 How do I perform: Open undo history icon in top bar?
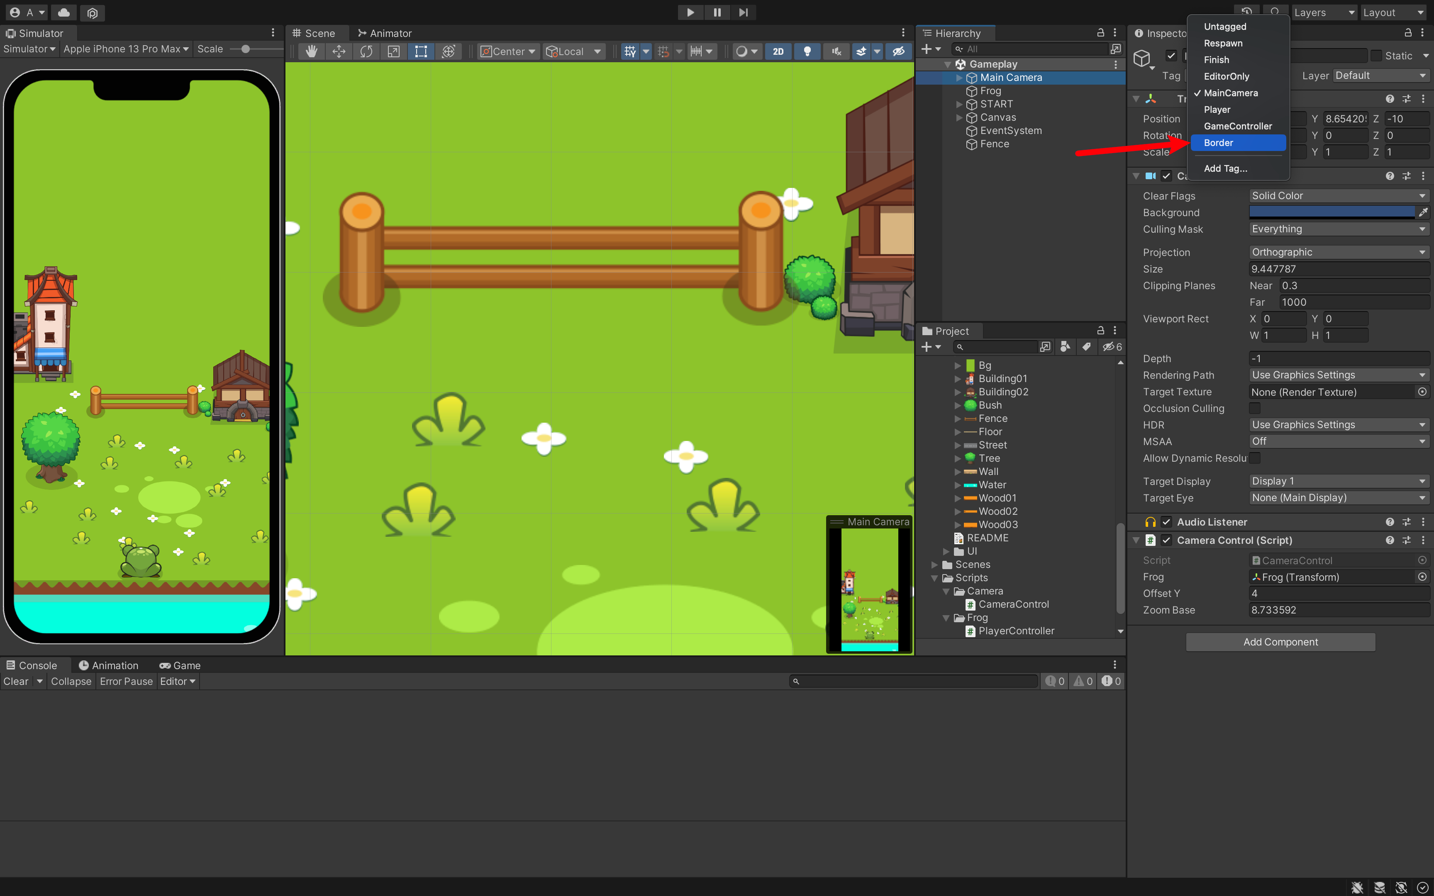coord(1247,11)
